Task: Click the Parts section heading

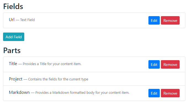Action: [x=12, y=50]
